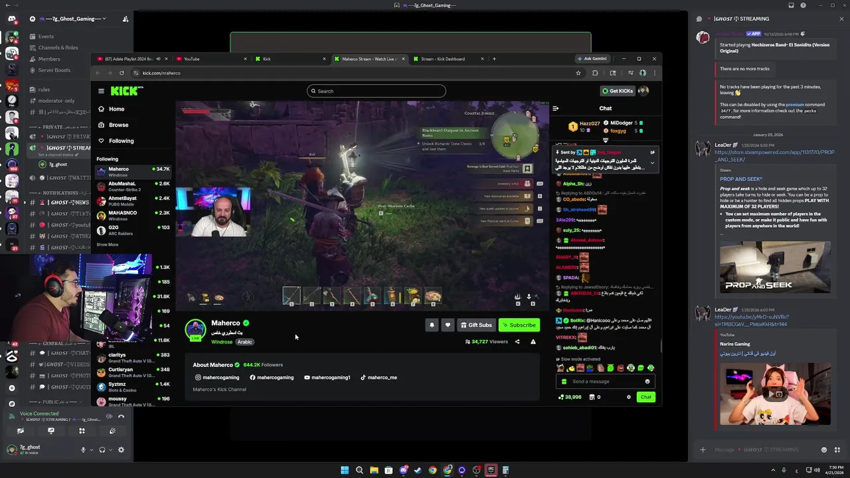Open mahercogaming Instagram link
850x478 pixels.
tap(217, 377)
